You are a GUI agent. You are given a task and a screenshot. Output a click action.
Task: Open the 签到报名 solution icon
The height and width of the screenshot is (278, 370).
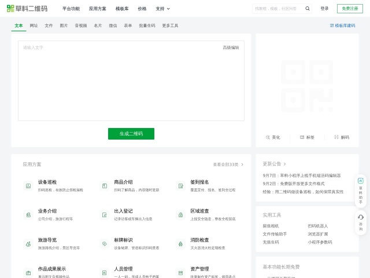(x=181, y=186)
